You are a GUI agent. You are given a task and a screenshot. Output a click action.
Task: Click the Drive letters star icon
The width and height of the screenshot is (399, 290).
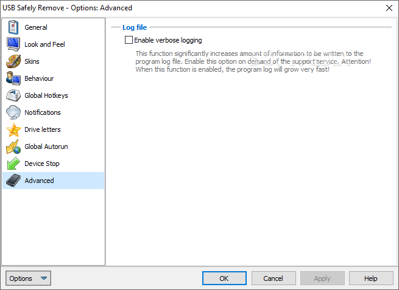13,129
